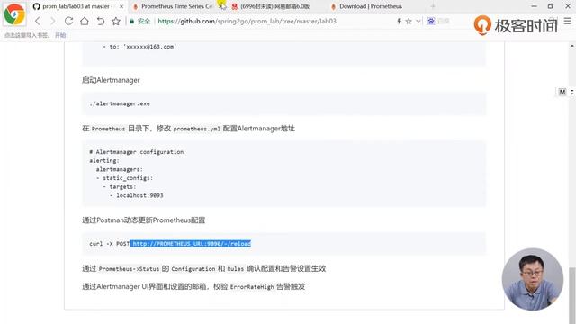Image resolution: width=576 pixels, height=324 pixels.
Task: Click the 'curl -X POST' command text
Action: (110, 244)
